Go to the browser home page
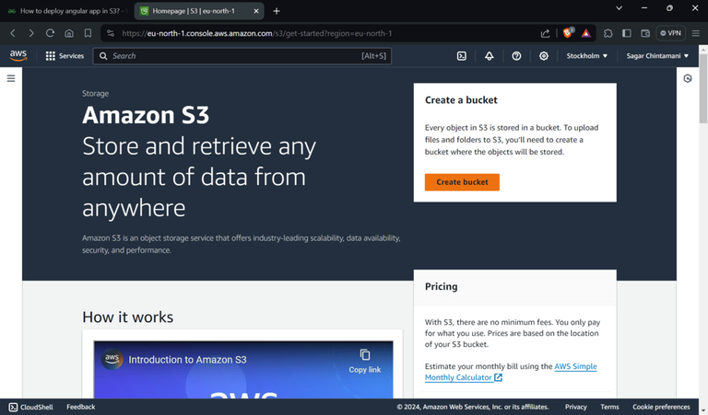This screenshot has height=415, width=708. (x=69, y=33)
